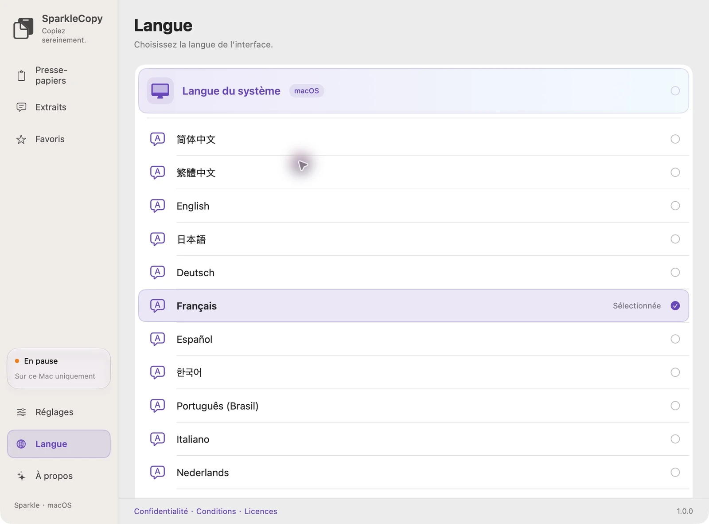Select the English radio button
This screenshot has width=709, height=524.
(x=675, y=206)
